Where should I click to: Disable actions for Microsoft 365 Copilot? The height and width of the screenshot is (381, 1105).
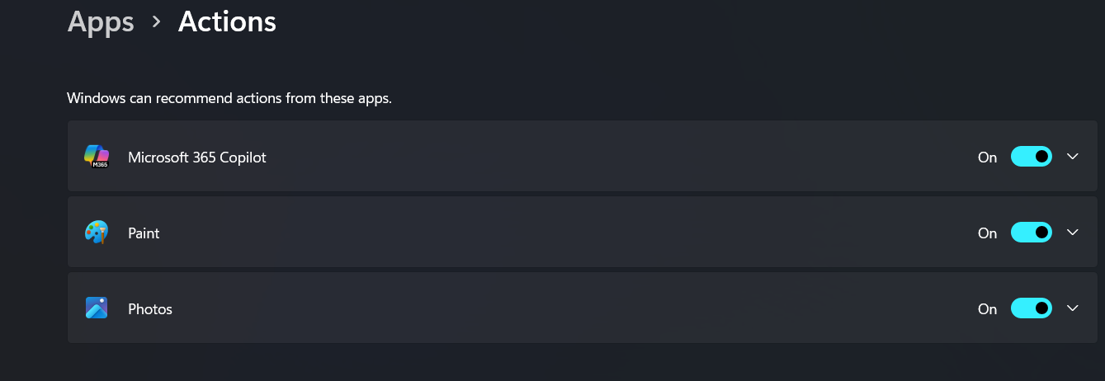click(1031, 157)
